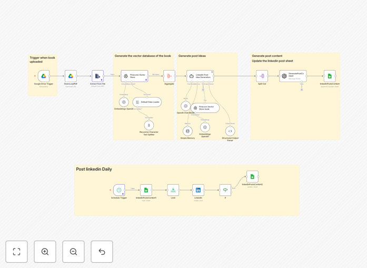Viewport: 367px width, 268px height.
Task: Fit workflow to view button
Action: tap(17, 252)
